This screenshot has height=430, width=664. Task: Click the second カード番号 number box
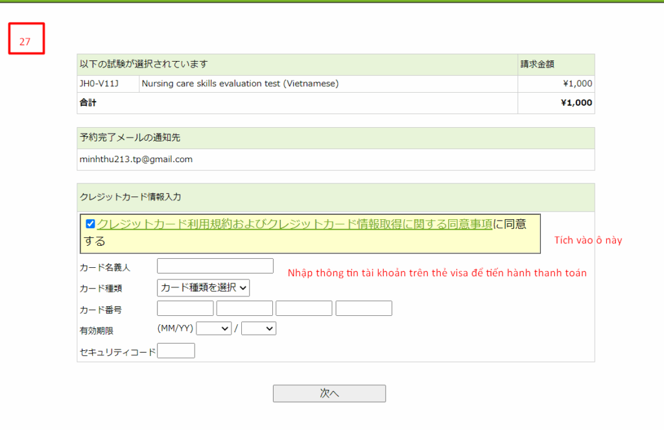(x=244, y=308)
